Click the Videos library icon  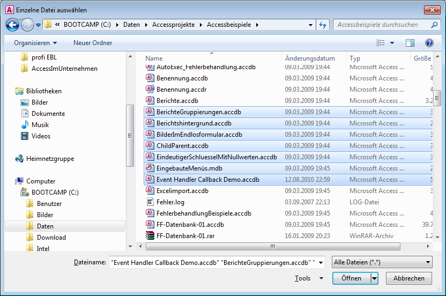coord(25,136)
